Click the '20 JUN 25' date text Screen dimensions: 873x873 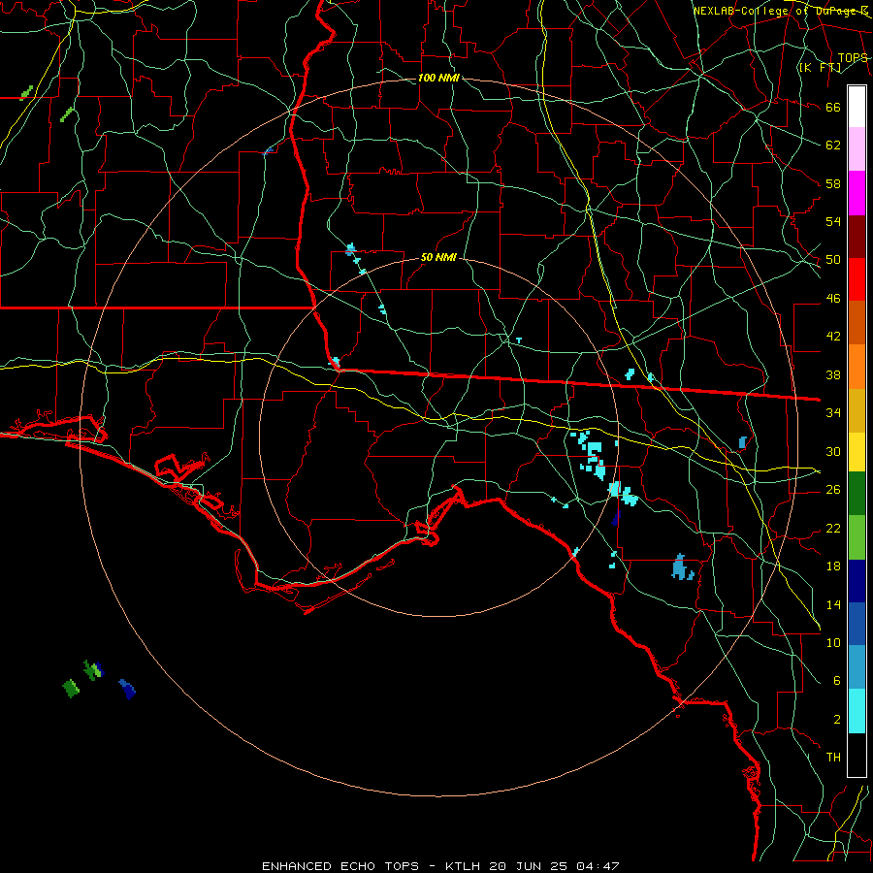pos(528,866)
